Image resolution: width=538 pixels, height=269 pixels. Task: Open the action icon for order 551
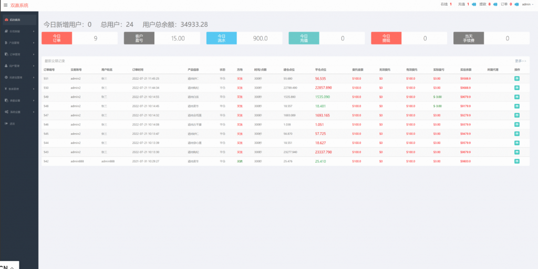[x=517, y=79]
